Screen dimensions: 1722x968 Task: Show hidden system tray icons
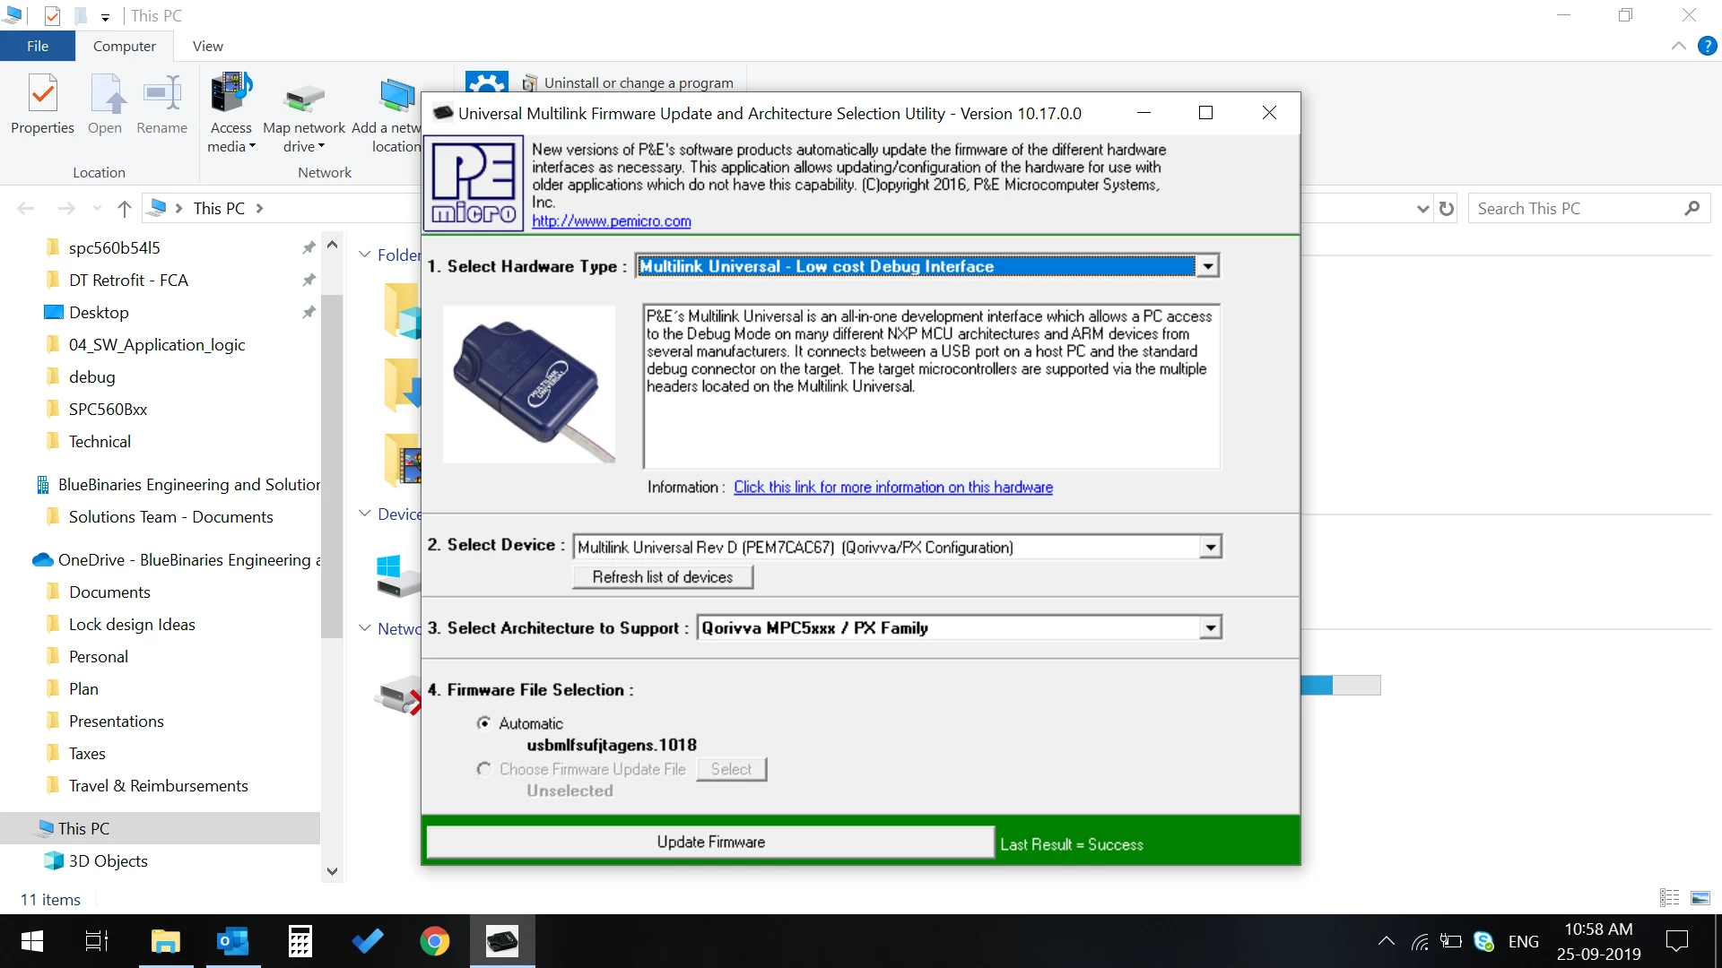point(1386,941)
